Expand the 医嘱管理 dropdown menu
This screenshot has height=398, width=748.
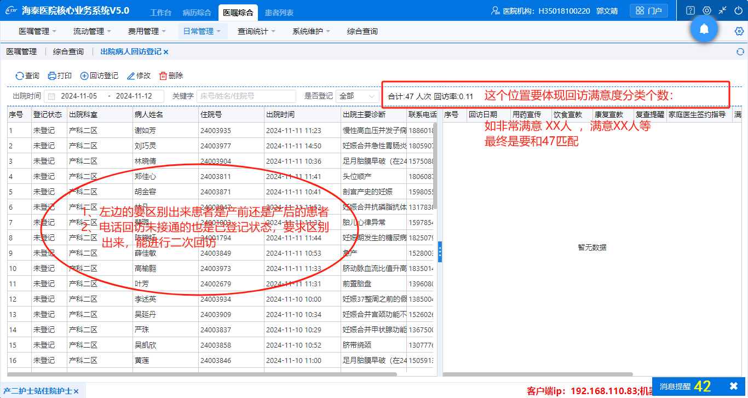[x=37, y=31]
